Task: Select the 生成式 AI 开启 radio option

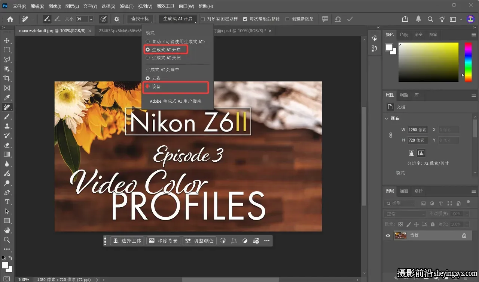Action: tap(148, 50)
